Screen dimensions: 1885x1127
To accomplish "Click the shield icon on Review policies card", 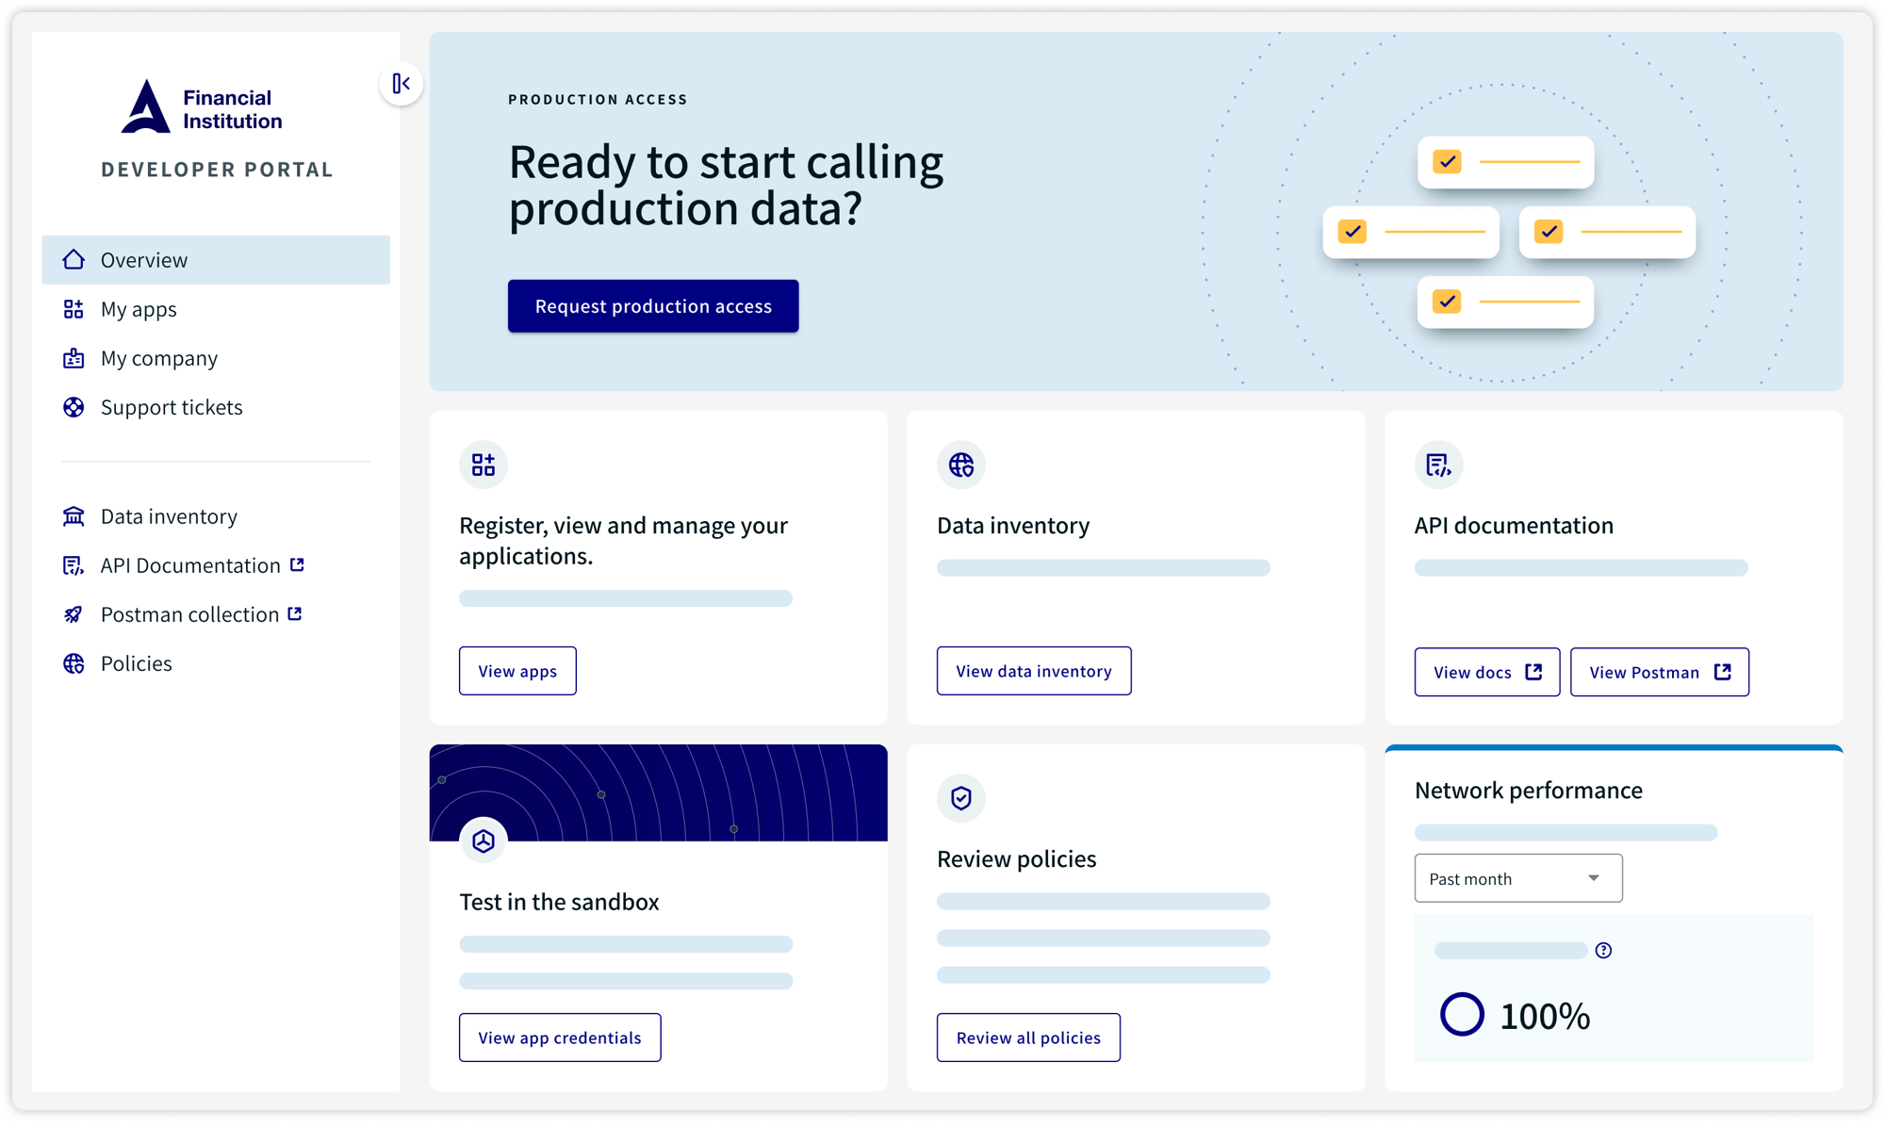I will (x=961, y=798).
